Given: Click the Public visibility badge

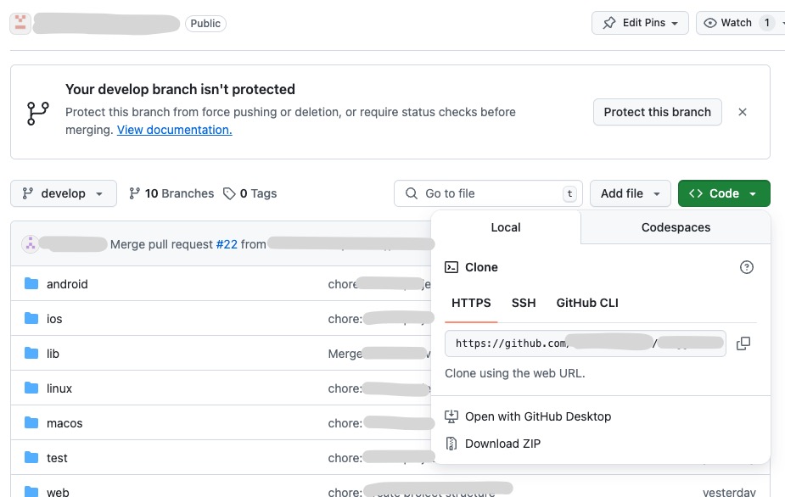Looking at the screenshot, I should coord(205,24).
